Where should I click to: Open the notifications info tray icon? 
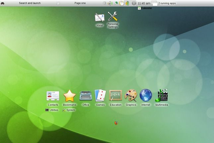click(134, 3)
